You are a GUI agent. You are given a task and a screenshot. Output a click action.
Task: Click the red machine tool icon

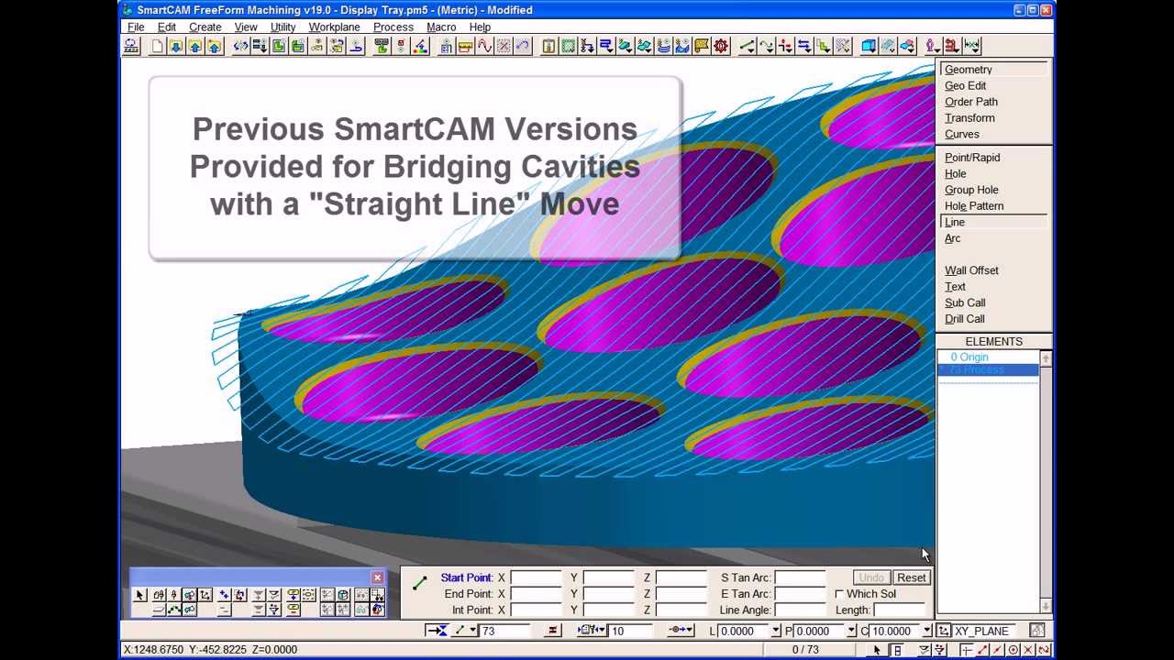[951, 46]
